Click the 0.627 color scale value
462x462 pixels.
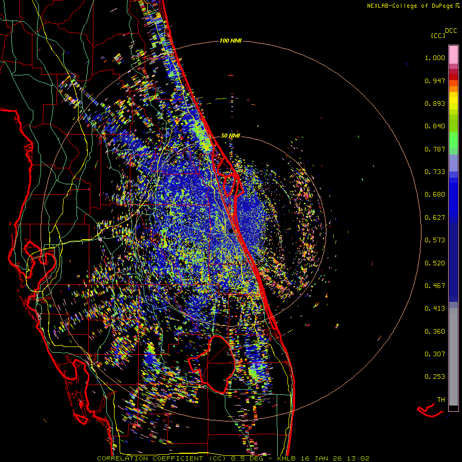click(x=435, y=218)
